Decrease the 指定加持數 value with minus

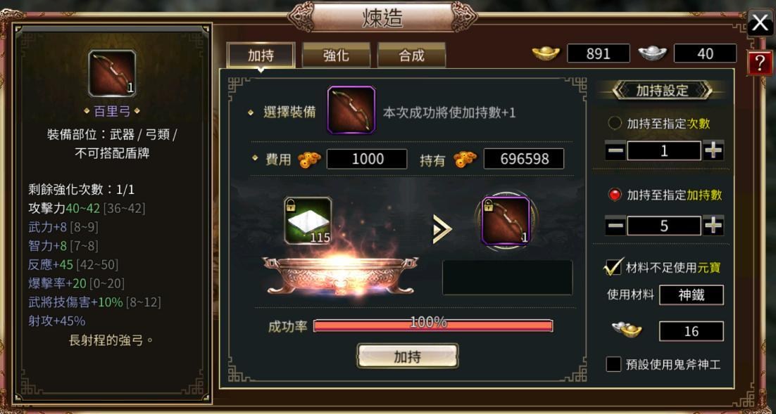point(615,226)
